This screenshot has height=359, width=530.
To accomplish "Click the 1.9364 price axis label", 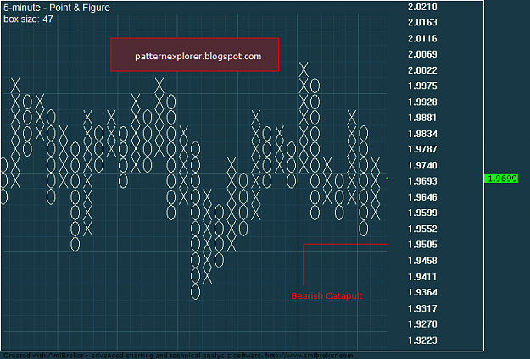I will pyautogui.click(x=422, y=292).
